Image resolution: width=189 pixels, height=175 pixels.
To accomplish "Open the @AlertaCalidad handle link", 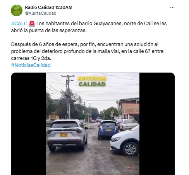I will (41, 13).
